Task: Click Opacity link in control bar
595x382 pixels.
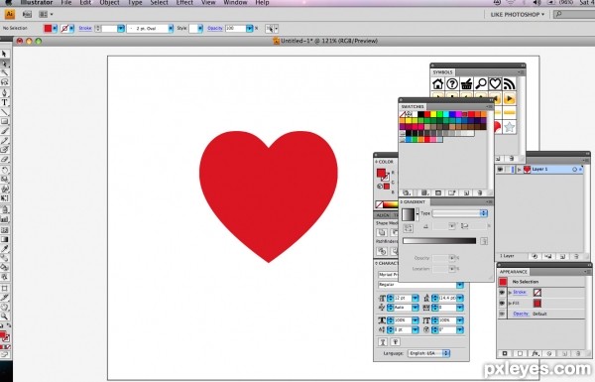Action: [x=215, y=28]
